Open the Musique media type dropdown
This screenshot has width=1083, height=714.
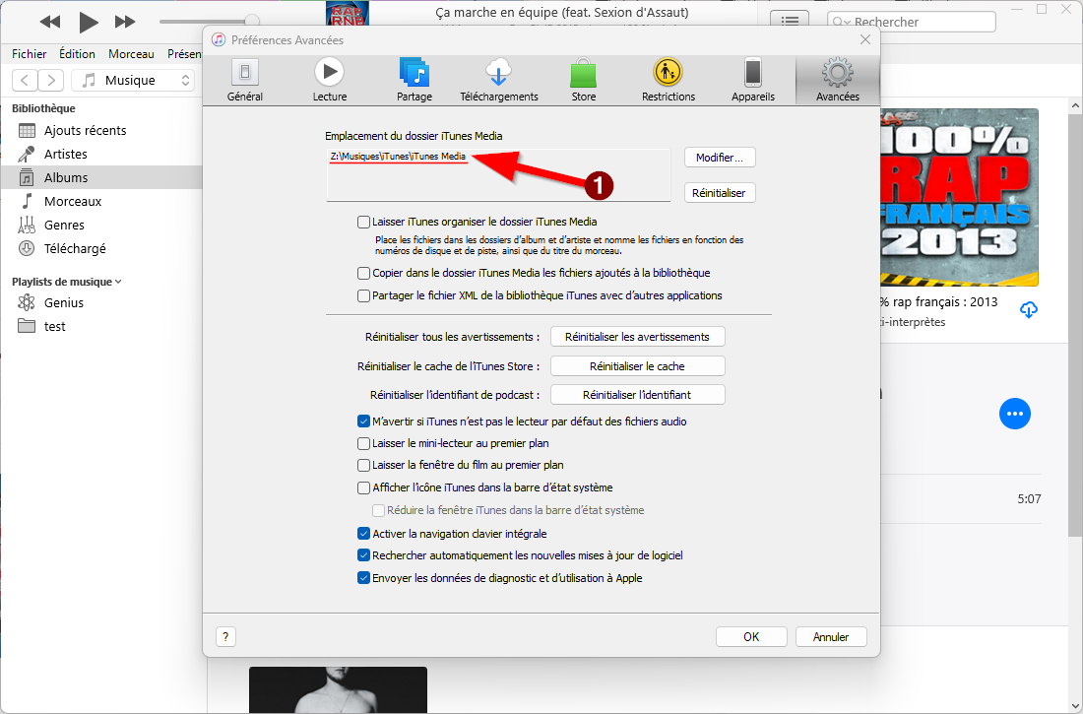[135, 81]
